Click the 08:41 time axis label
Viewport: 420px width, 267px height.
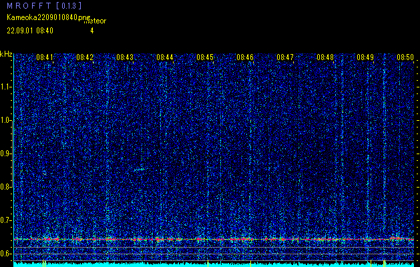45,57
